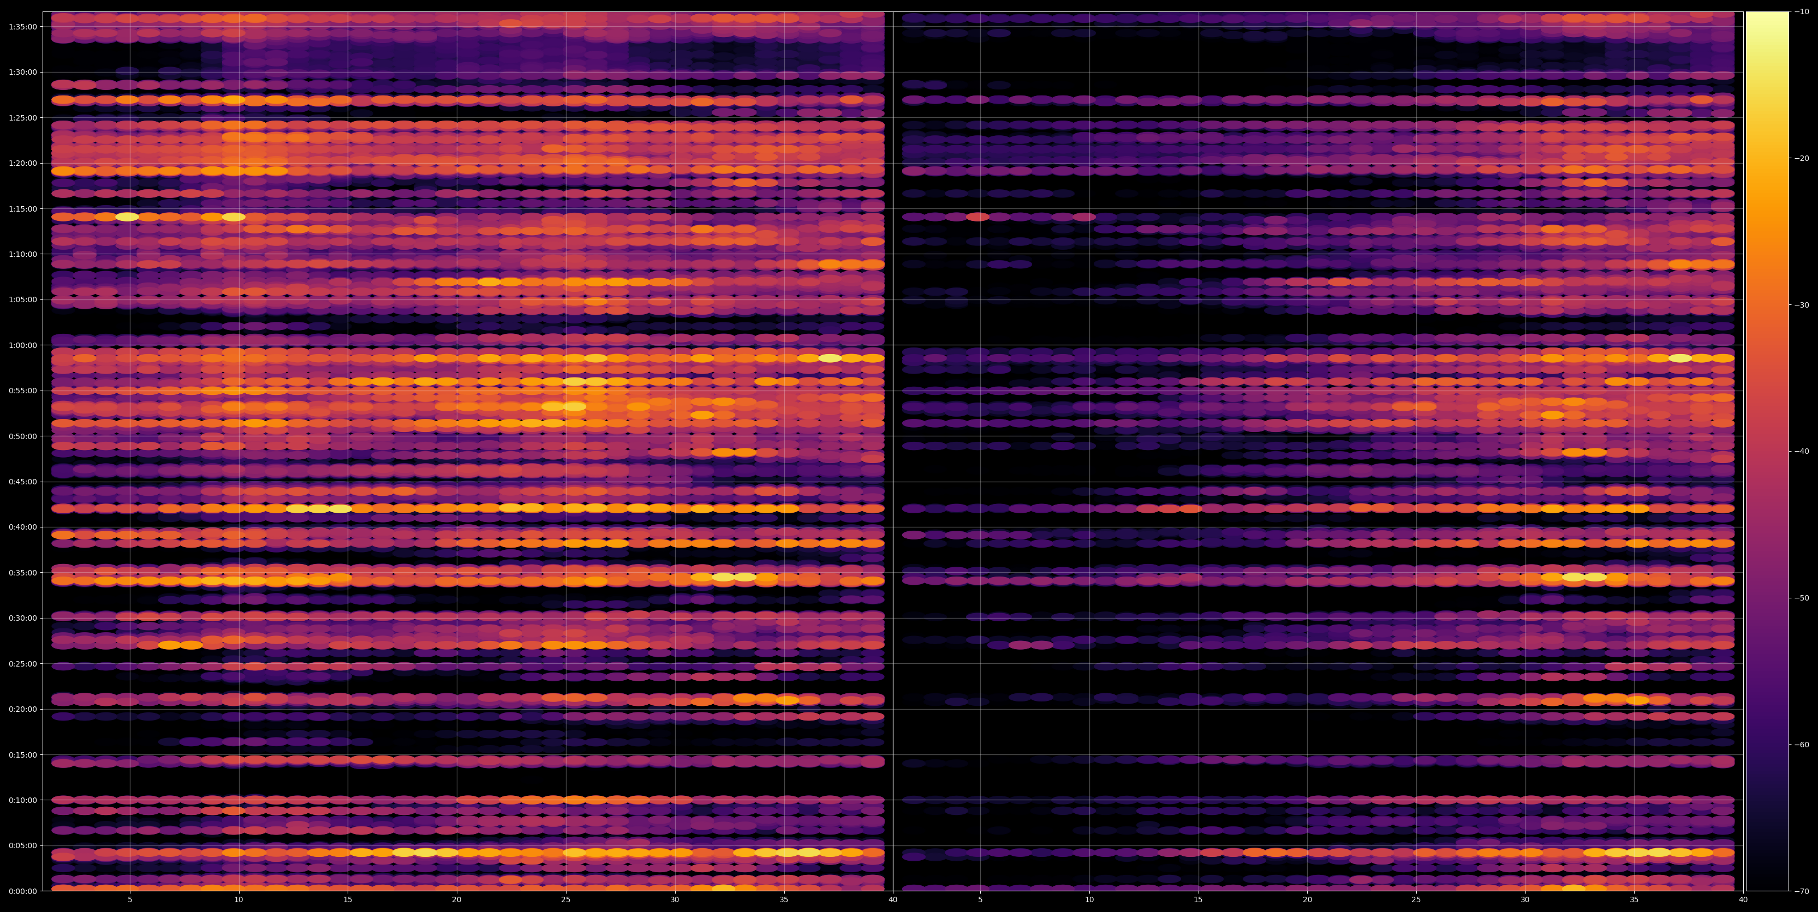The width and height of the screenshot is (1818, 912).
Task: Select time label 1:20:00 on y-axis
Action: pos(23,163)
